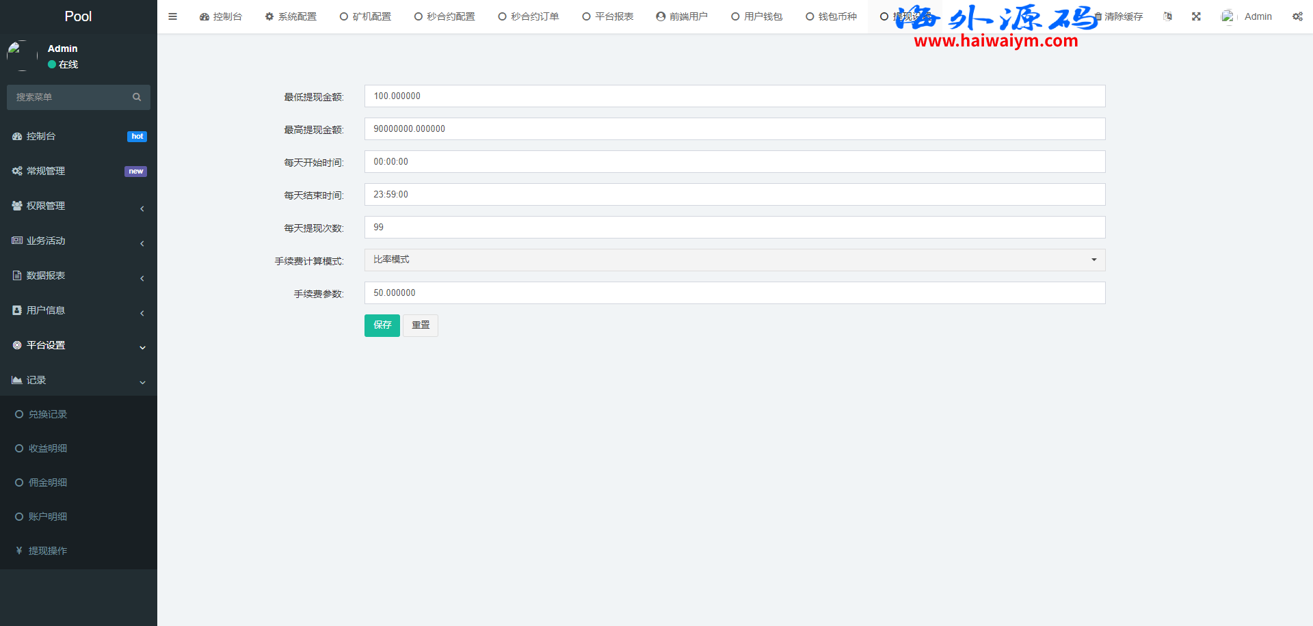The image size is (1313, 626).
Task: Click the Admin avatar in top bar
Action: [1228, 16]
